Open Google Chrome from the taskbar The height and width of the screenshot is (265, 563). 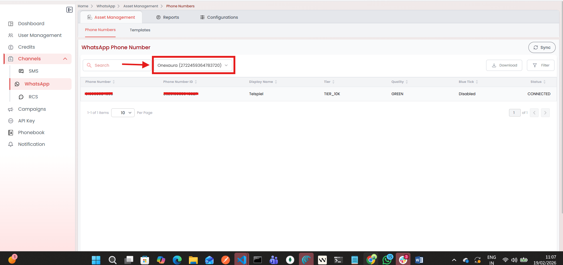[371, 259]
